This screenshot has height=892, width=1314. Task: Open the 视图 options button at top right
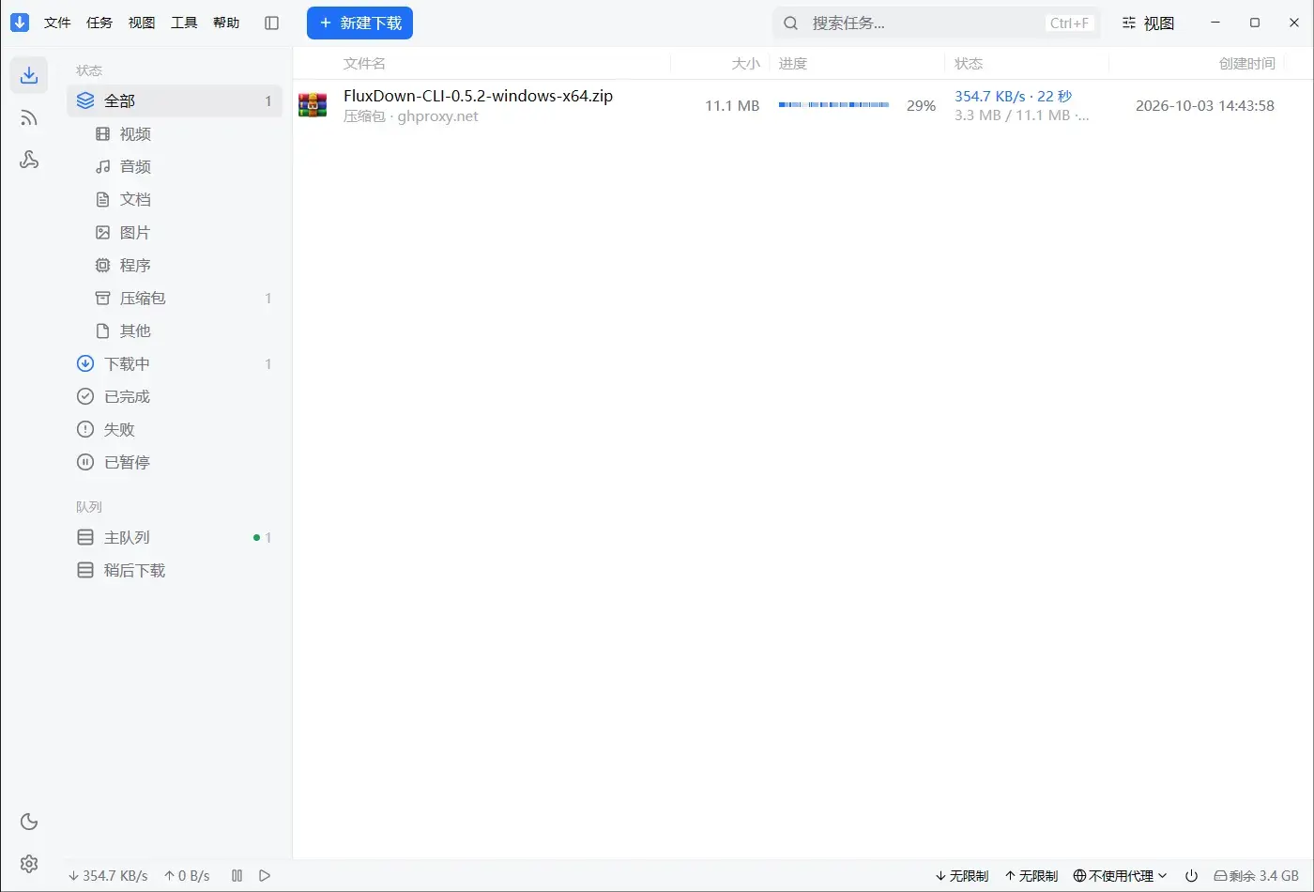coord(1148,23)
